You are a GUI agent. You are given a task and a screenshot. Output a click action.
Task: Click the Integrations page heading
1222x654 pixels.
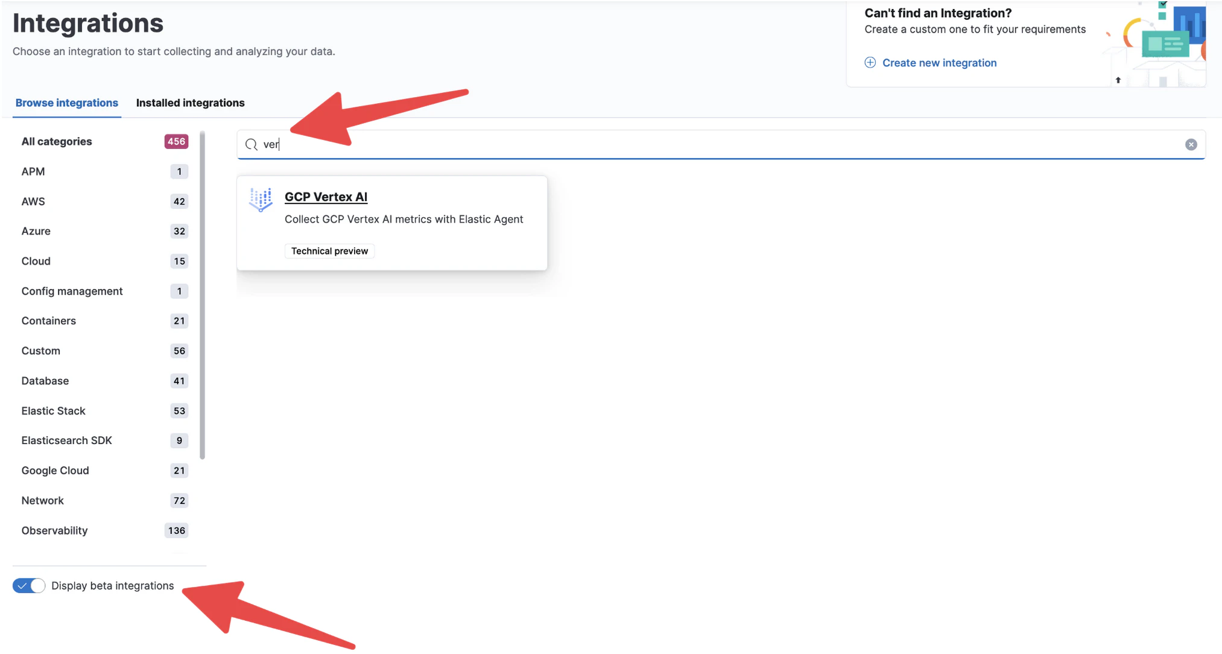(88, 23)
